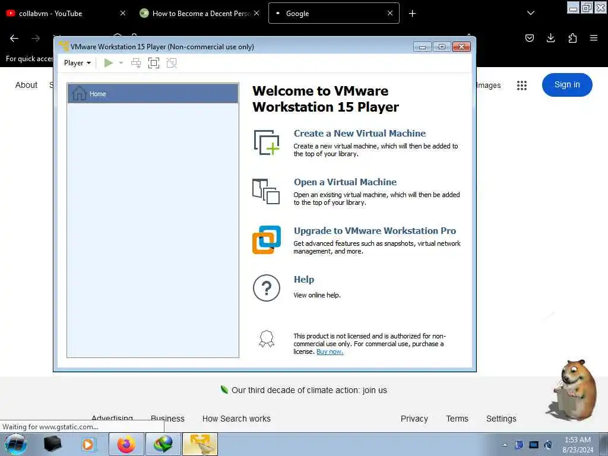Switch to How to Become a Decent Person tab
This screenshot has width=608, height=456.
point(199,13)
